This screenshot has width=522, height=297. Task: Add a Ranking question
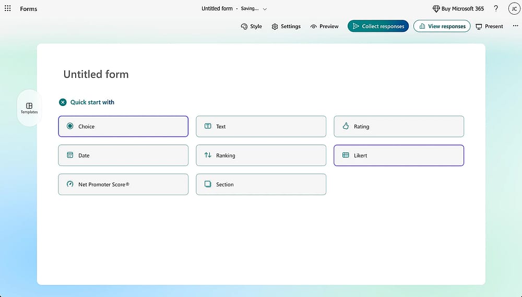point(261,155)
